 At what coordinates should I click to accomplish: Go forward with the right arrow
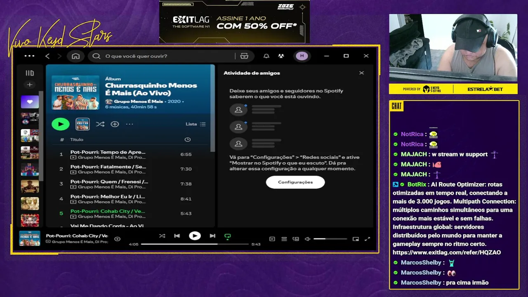(59, 56)
